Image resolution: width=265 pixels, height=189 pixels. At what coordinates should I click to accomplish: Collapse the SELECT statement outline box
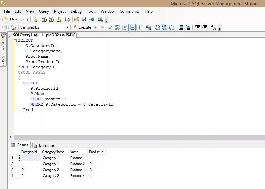click(x=15, y=41)
